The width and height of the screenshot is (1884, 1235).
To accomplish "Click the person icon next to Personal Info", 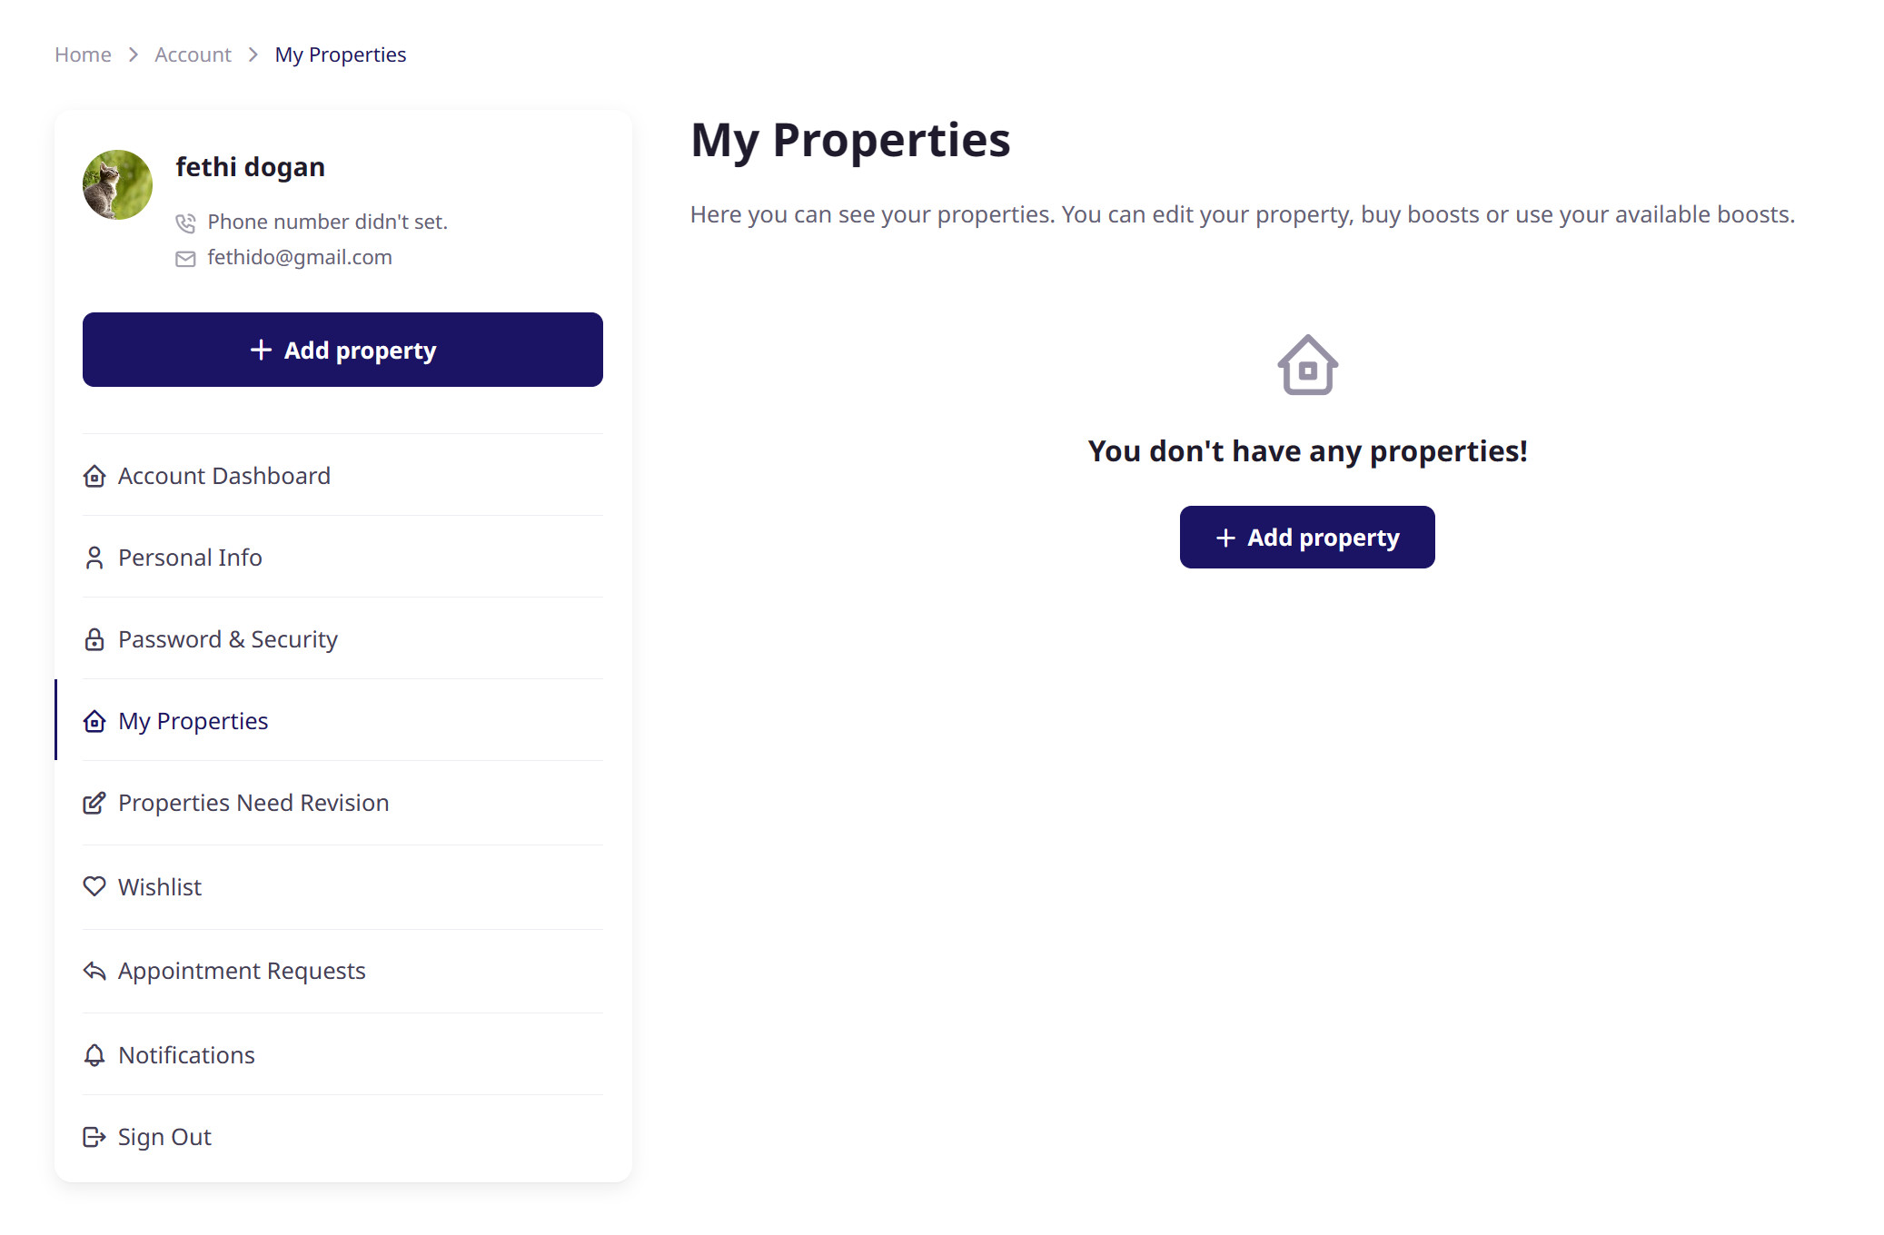I will coord(94,558).
